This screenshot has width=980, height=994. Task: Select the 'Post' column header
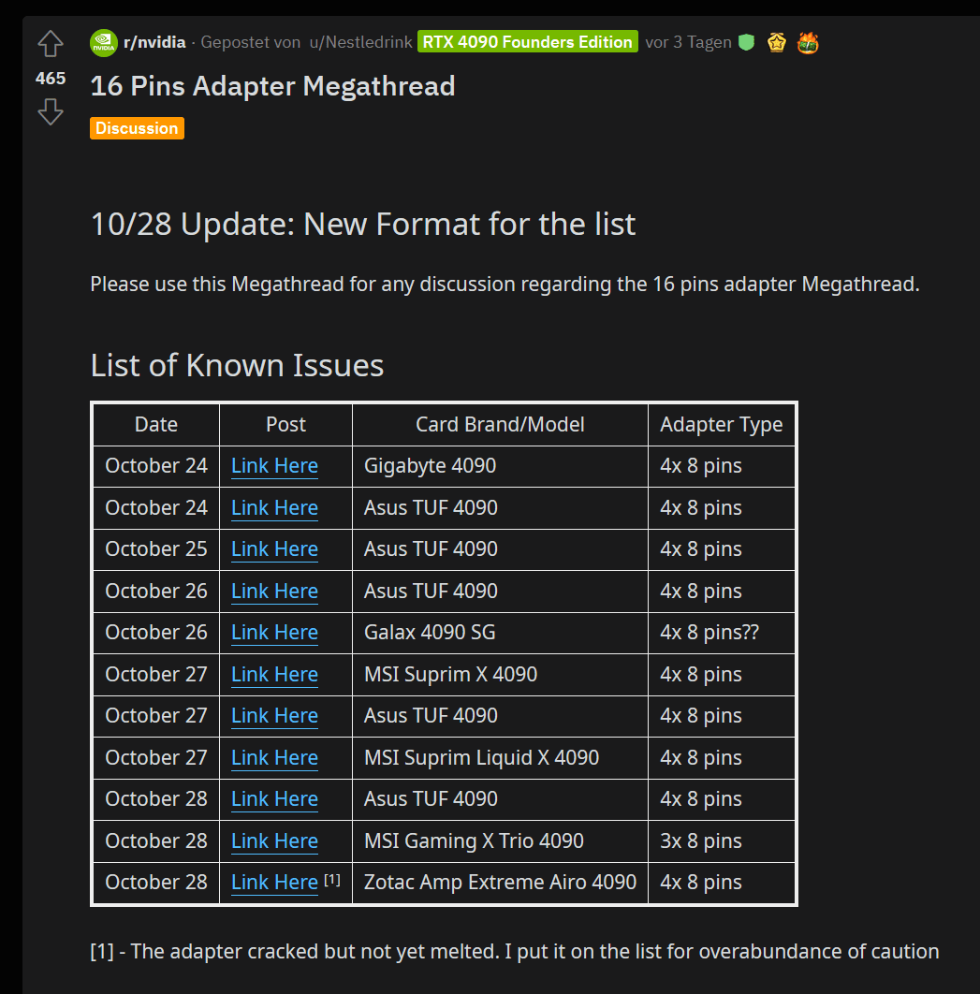pos(285,425)
